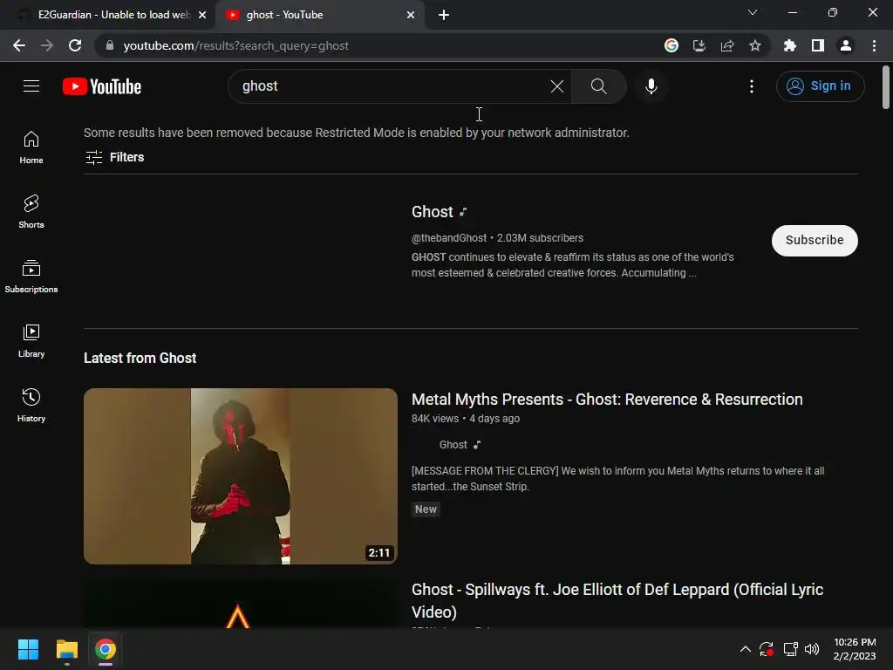Viewport: 893px width, 670px height.
Task: Open History in the sidebar
Action: click(31, 405)
